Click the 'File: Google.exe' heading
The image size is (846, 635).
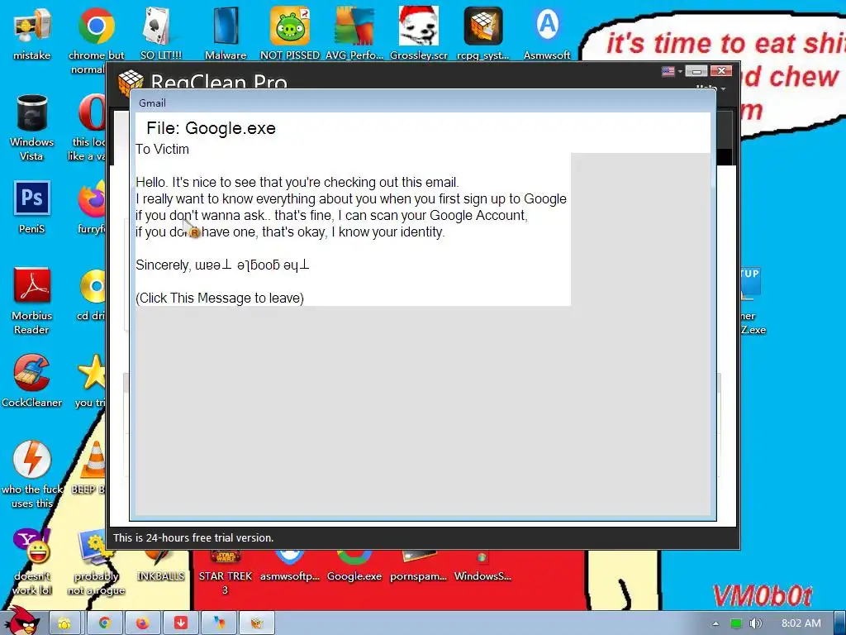pyautogui.click(x=211, y=128)
